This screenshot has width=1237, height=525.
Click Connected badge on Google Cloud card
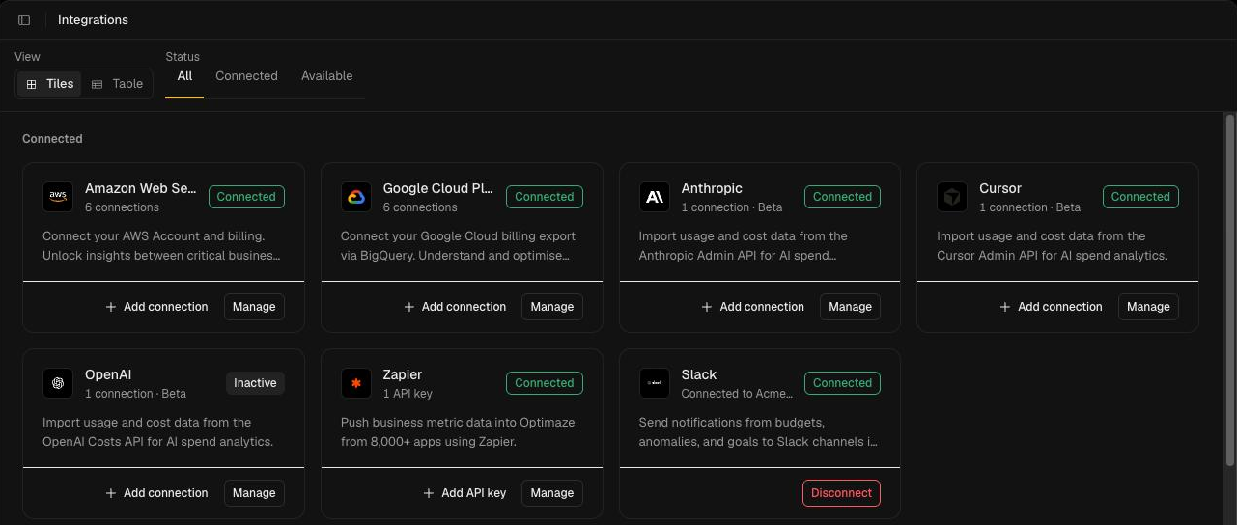[x=545, y=197]
